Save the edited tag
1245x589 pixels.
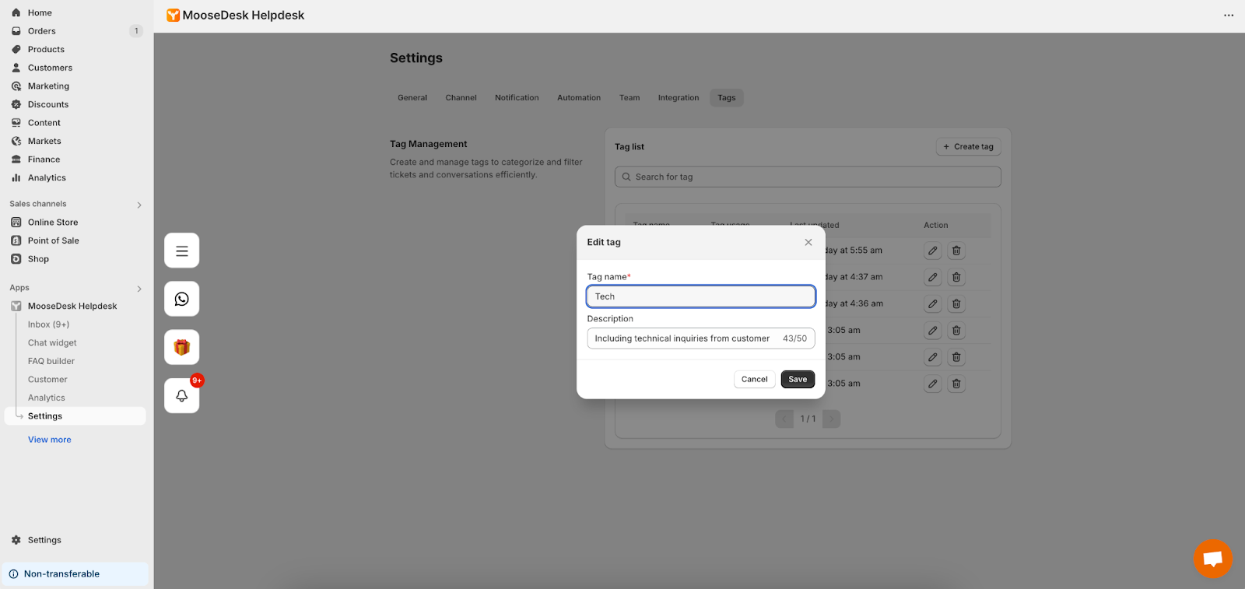click(798, 380)
